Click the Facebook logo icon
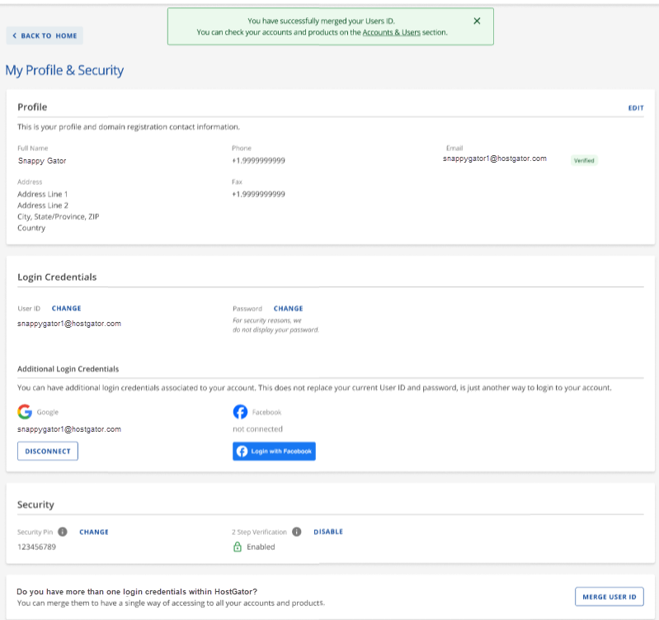 pyautogui.click(x=240, y=411)
